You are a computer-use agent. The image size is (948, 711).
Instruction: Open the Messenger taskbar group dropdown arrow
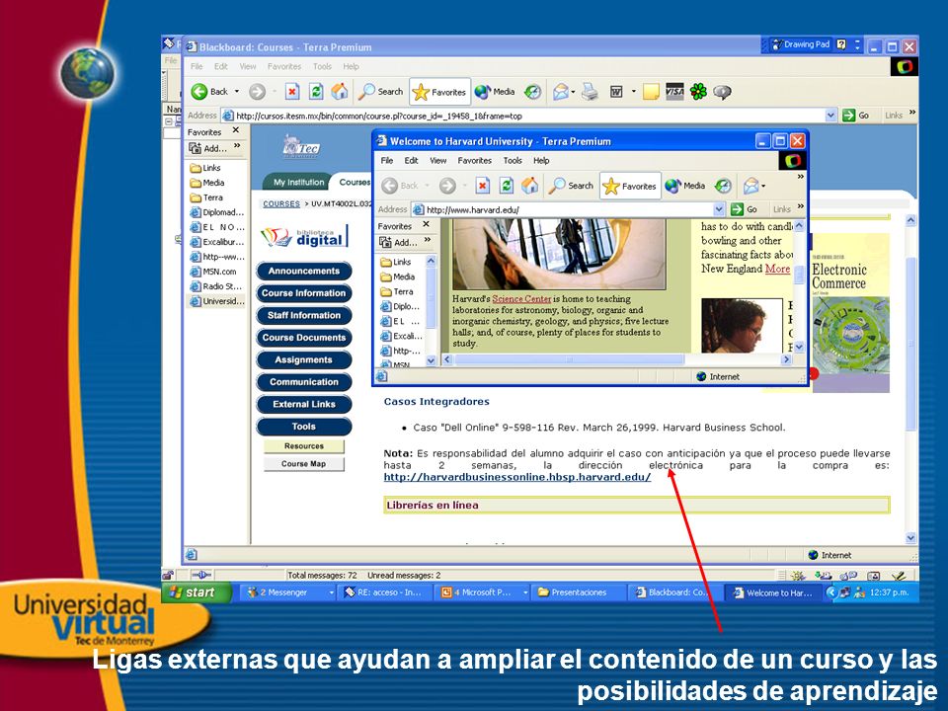331,592
